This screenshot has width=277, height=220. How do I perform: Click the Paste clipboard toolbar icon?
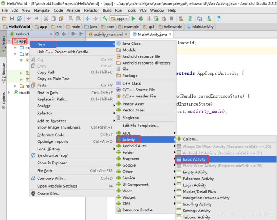pos(61,18)
